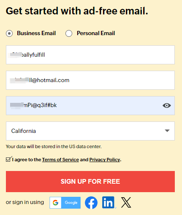
Task: Click the Google G logo icon
Action: click(x=55, y=203)
